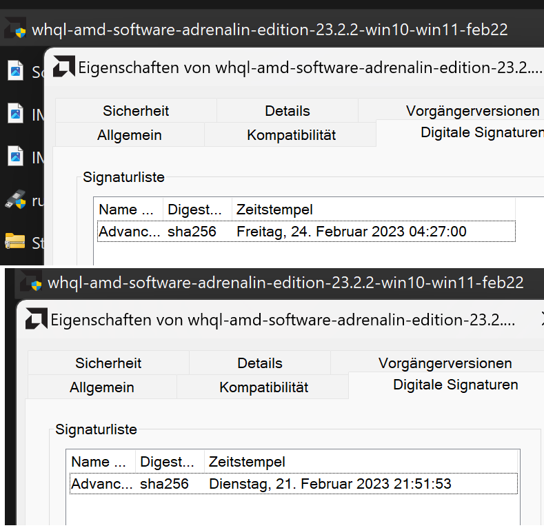Select signature row dated Dienstag, 21. Februar 2023
Image resolution: width=544 pixels, height=528 pixels.
[293, 483]
